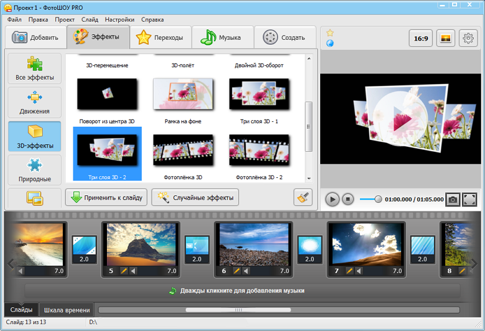The width and height of the screenshot is (485, 331).
Task: Open project settings gear icon
Action: [468, 39]
